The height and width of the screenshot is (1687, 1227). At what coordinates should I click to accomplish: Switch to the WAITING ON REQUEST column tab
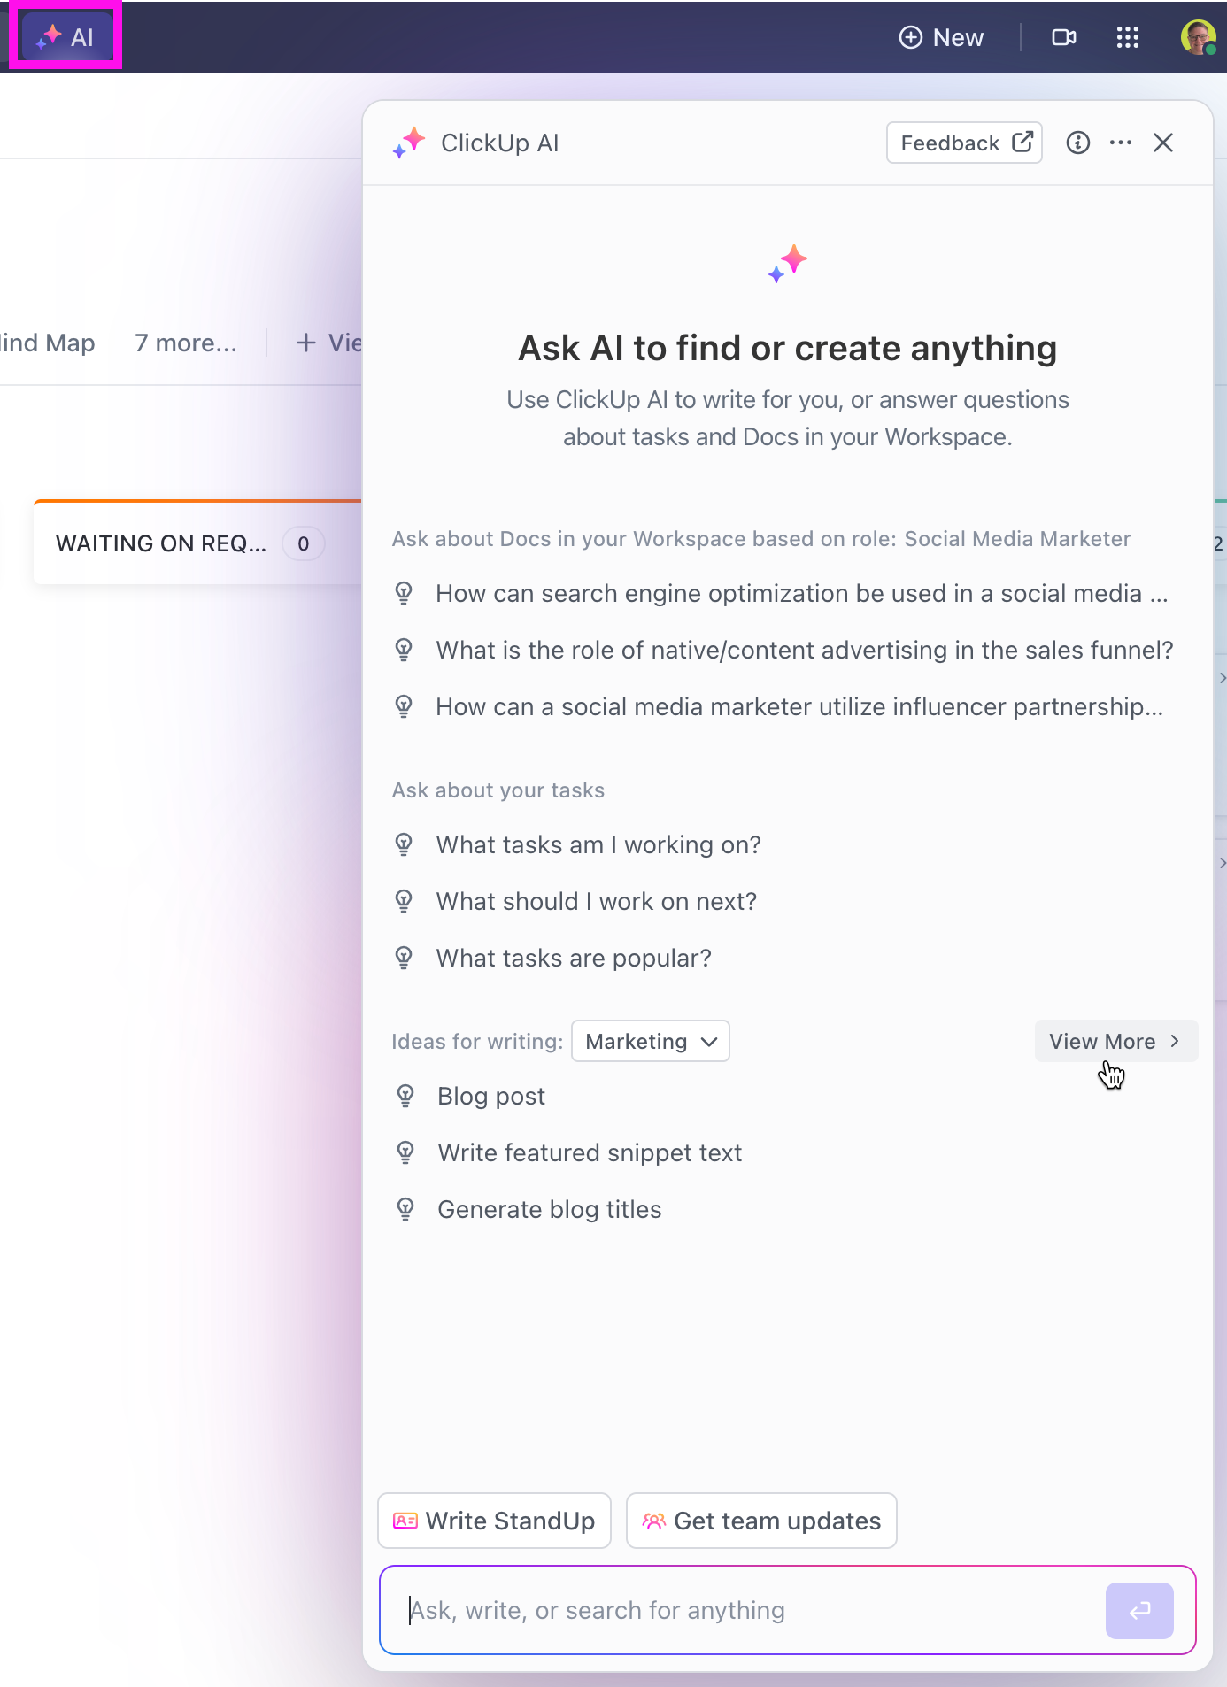click(x=162, y=543)
